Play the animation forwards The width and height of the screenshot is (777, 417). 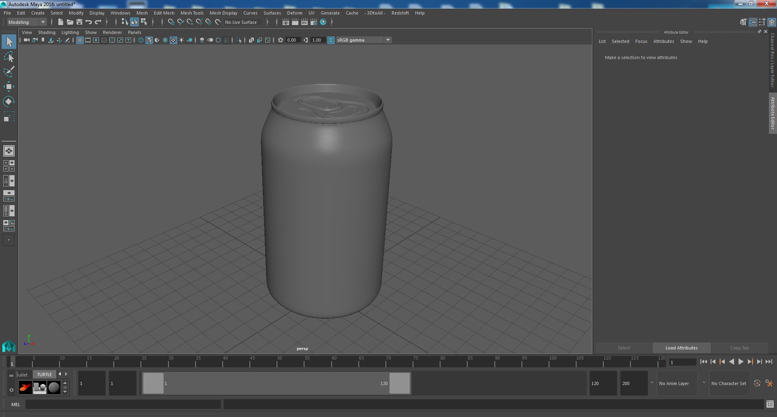tap(741, 362)
